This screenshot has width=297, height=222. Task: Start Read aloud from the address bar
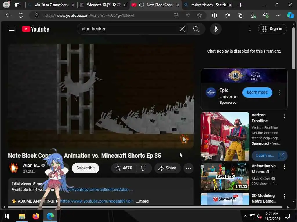click(188, 15)
